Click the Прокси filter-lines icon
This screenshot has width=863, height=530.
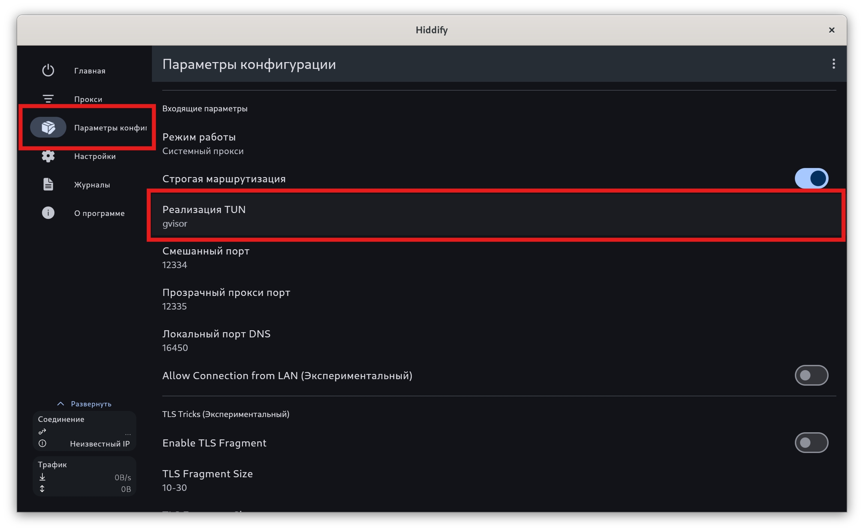tap(48, 99)
